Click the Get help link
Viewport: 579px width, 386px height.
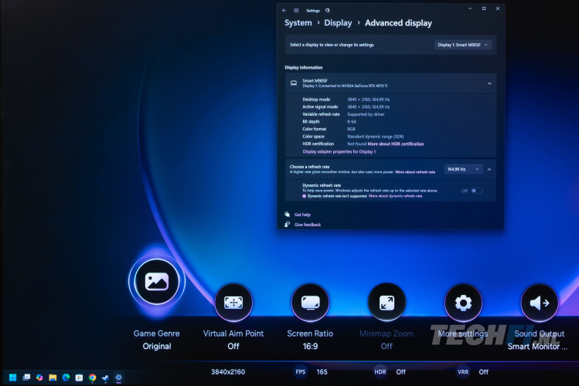click(x=302, y=215)
